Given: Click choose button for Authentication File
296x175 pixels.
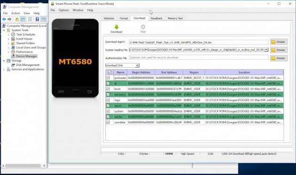Looking at the screenshot, I should 279,58.
